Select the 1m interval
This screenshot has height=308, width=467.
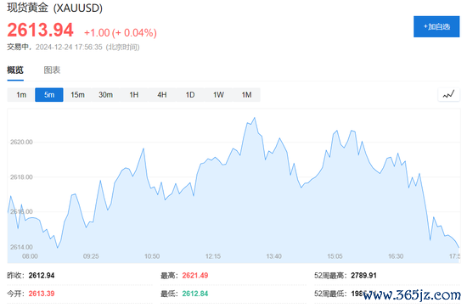[x=21, y=95]
